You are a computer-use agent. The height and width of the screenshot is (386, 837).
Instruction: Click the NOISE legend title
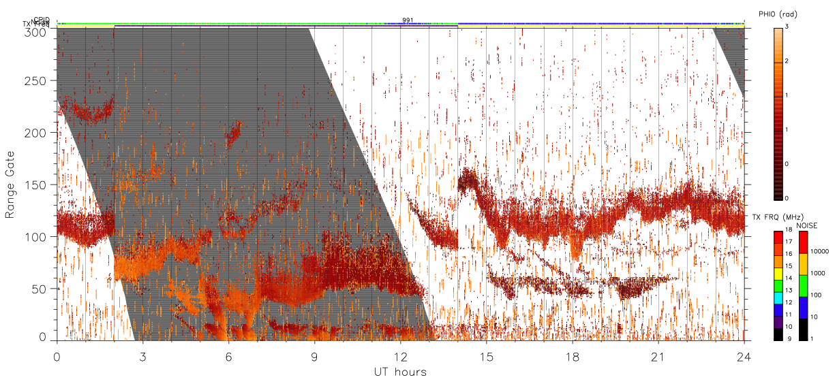coord(808,225)
